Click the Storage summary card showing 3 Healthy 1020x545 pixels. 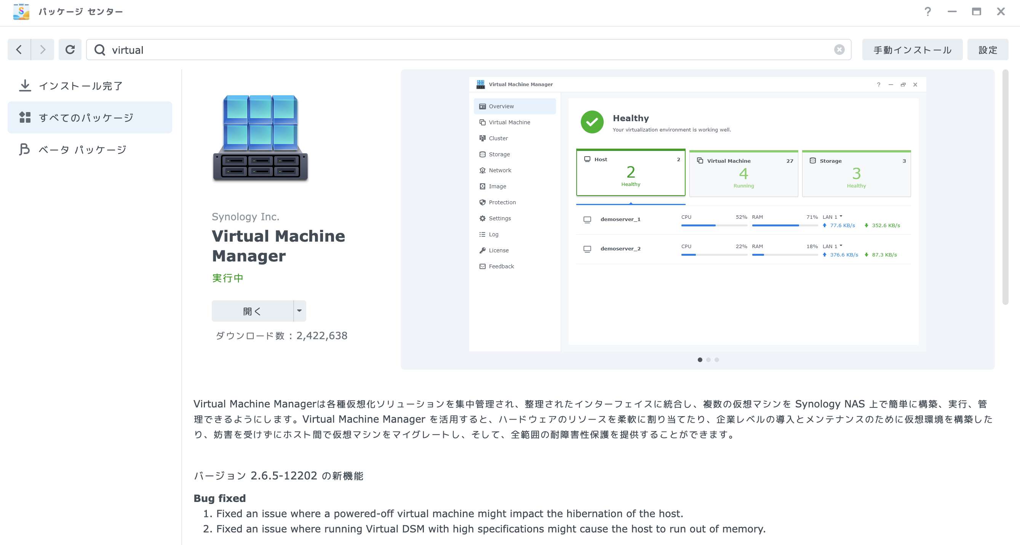(857, 173)
